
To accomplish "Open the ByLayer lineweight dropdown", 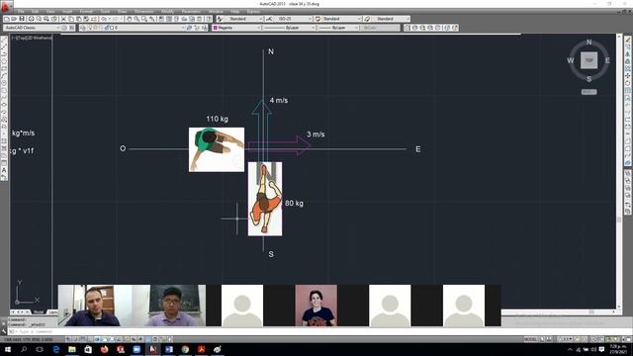I will (338, 28).
